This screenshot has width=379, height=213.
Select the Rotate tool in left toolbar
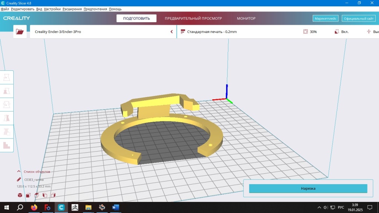(x=7, y=104)
